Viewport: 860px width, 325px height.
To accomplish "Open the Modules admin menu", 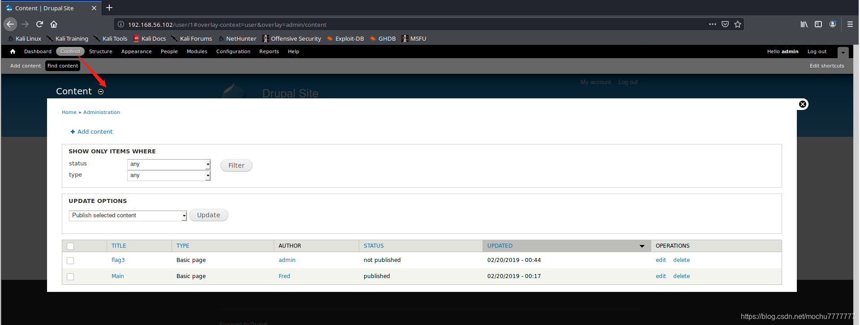I will 197,51.
